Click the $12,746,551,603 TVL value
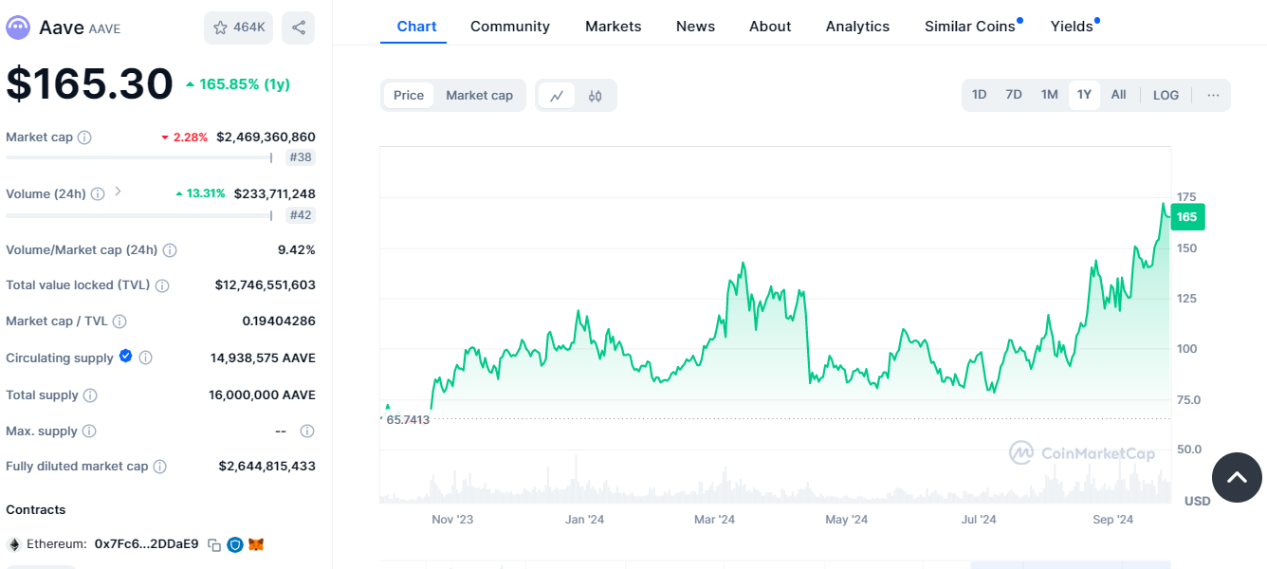 pos(266,285)
